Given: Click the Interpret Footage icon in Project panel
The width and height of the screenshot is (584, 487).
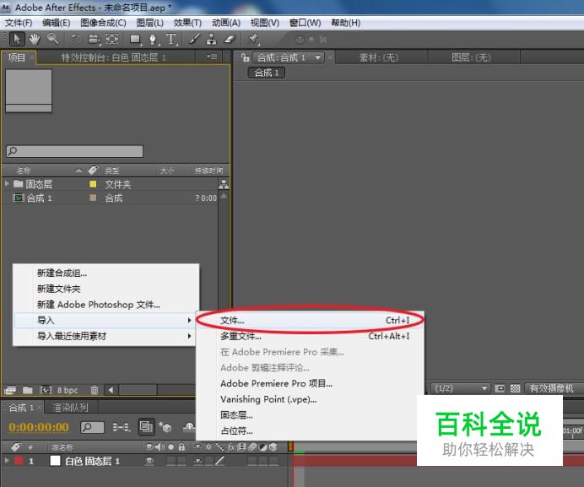Looking at the screenshot, I should click(10, 390).
